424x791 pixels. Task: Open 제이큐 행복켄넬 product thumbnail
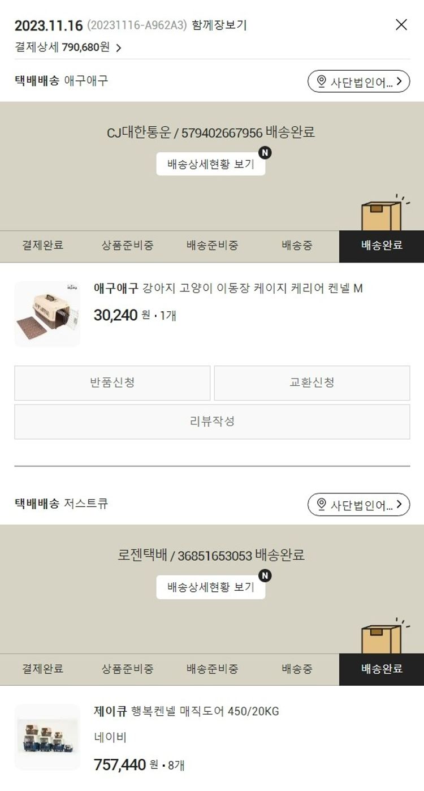[47, 737]
